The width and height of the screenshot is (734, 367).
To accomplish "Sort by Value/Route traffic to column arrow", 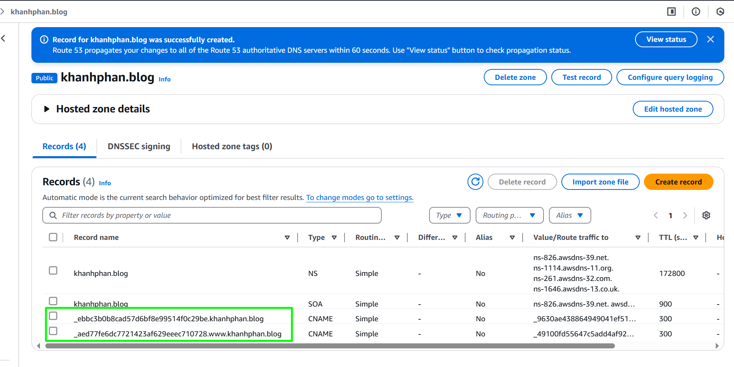I will [x=638, y=238].
